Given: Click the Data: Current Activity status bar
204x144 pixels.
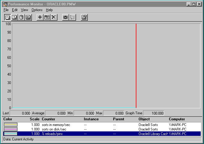Looking at the screenshot, I should (x=102, y=139).
